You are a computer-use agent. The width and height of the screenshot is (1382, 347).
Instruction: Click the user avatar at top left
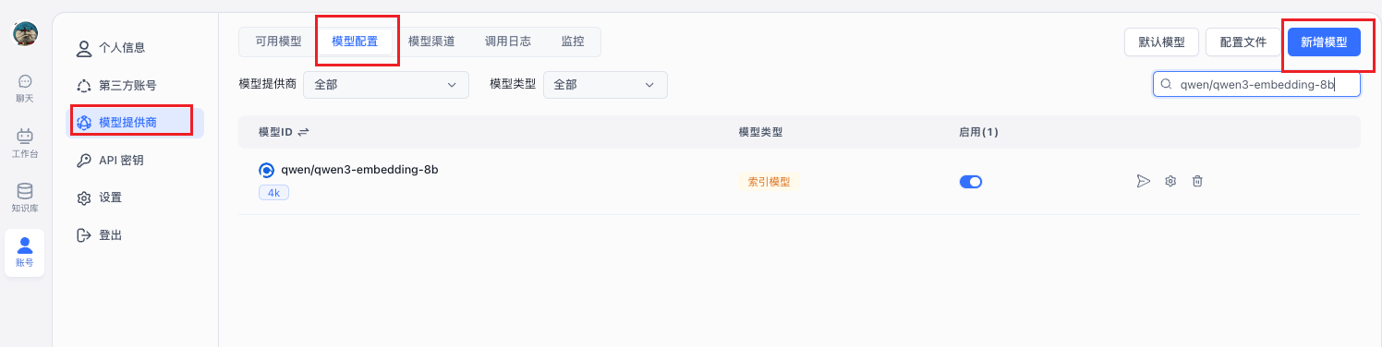click(25, 34)
